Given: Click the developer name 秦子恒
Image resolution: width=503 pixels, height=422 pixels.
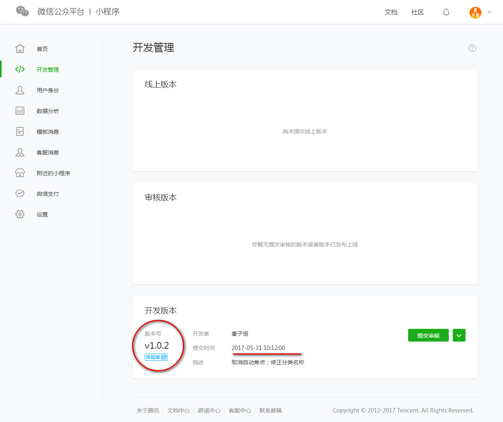Looking at the screenshot, I should pos(240,334).
